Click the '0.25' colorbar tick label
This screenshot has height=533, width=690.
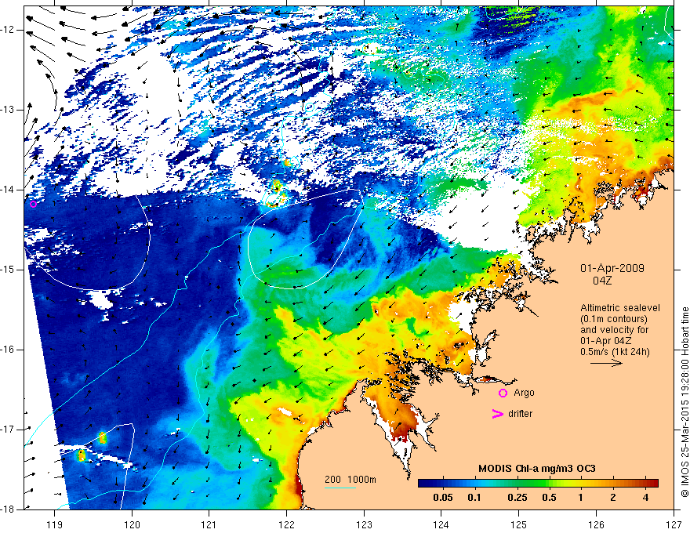tap(517, 498)
